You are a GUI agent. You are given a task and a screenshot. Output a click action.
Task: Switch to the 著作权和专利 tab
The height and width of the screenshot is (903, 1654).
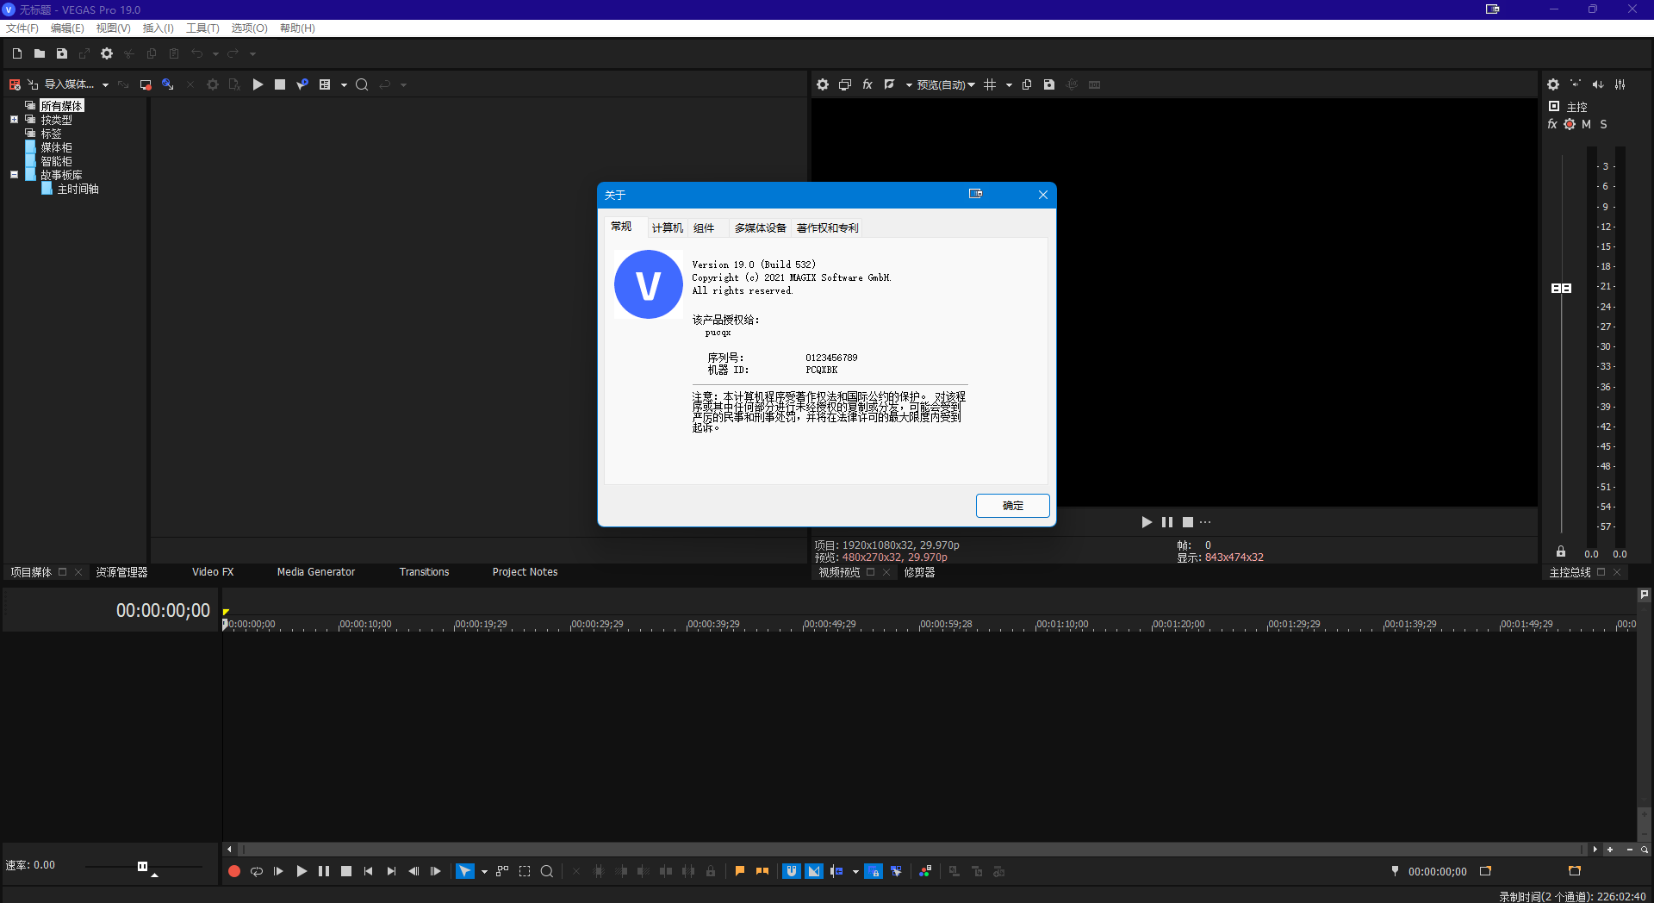827,227
